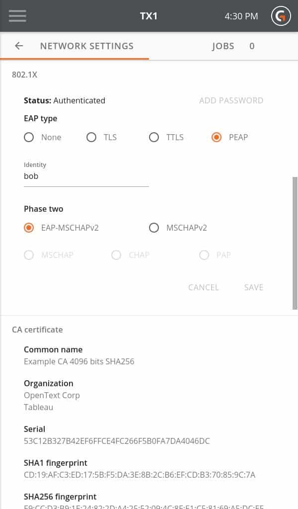Select the None EAP type
This screenshot has height=509, width=298.
[29, 137]
